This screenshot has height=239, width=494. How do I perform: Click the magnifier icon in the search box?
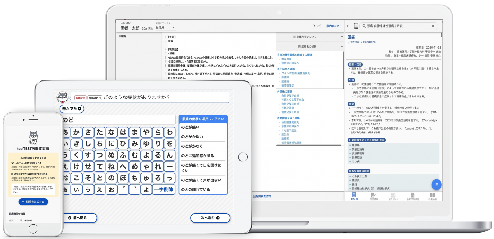point(364,26)
